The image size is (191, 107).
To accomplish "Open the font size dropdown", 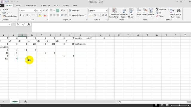I will coord(41,11).
